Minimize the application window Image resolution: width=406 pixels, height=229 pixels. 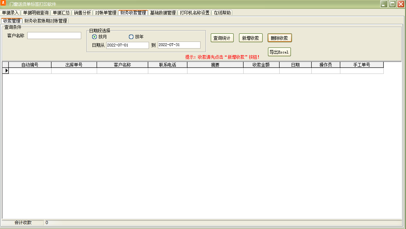[384, 4]
